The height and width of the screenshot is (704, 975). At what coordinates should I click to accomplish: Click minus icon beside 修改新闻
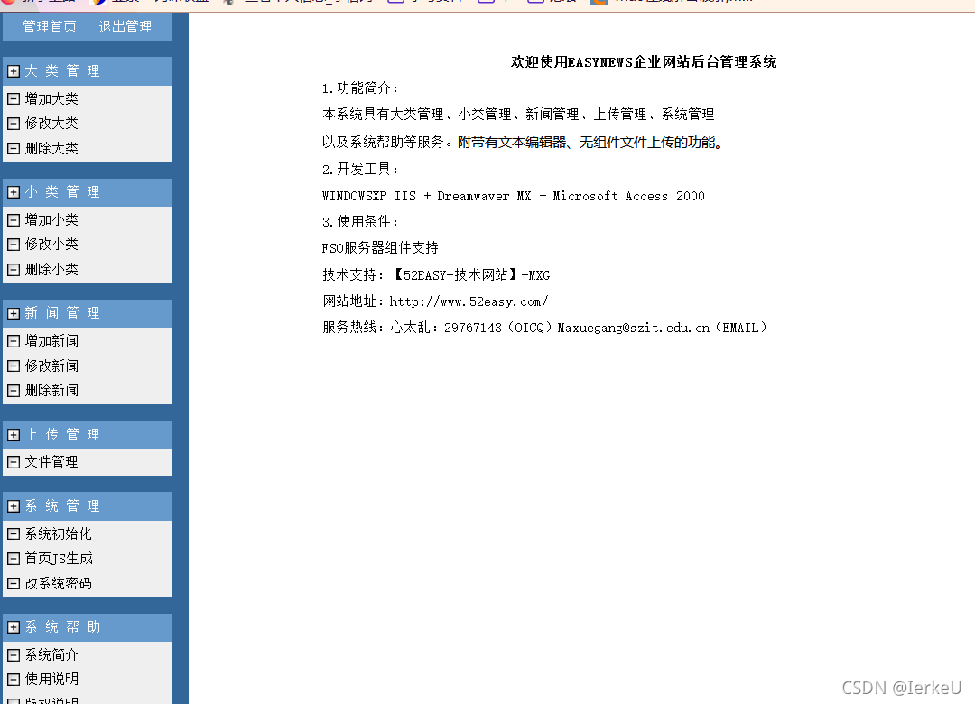(x=13, y=366)
